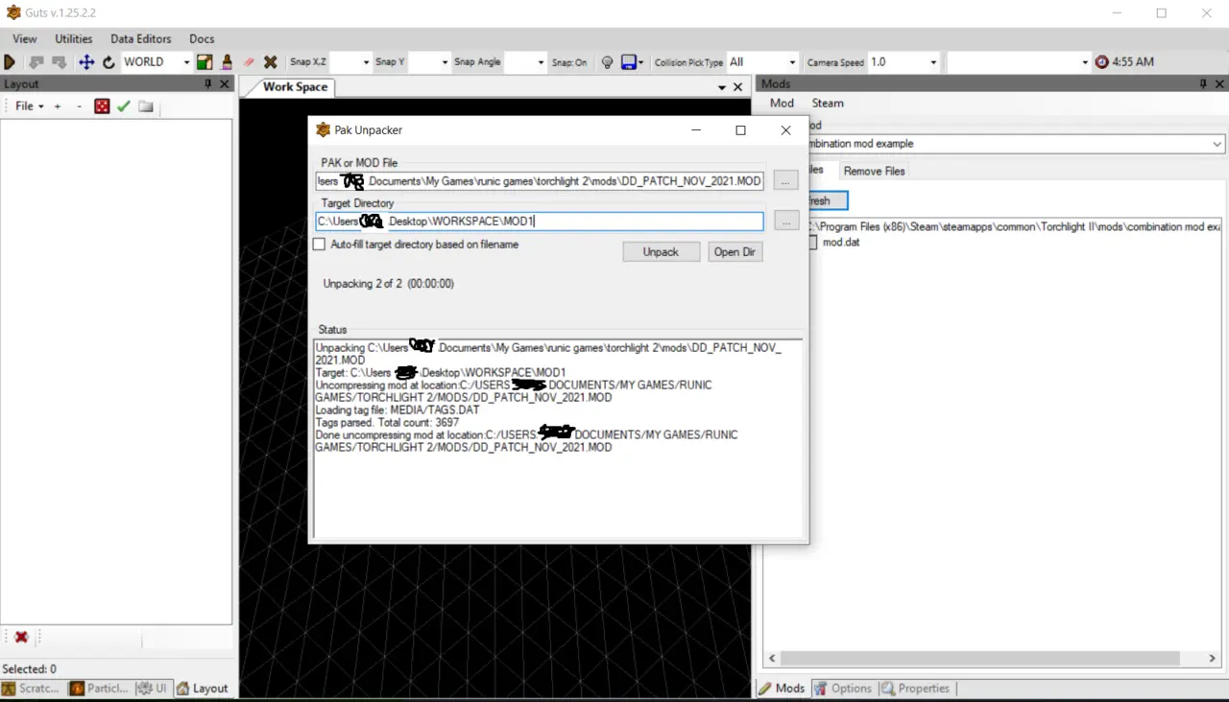1229x702 pixels.
Task: Open the Snap Y dropdown
Action: [x=444, y=62]
